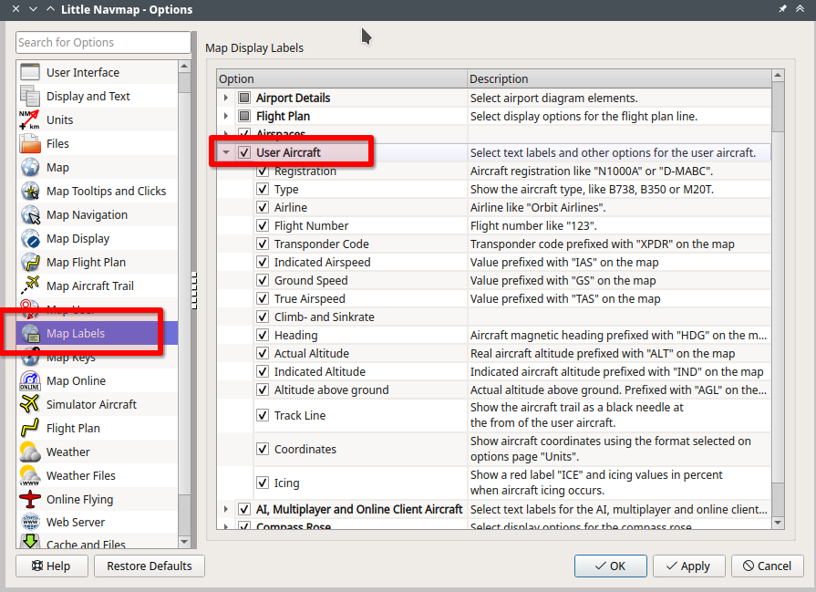
Task: Click the Display and Text page icon
Action: point(30,97)
